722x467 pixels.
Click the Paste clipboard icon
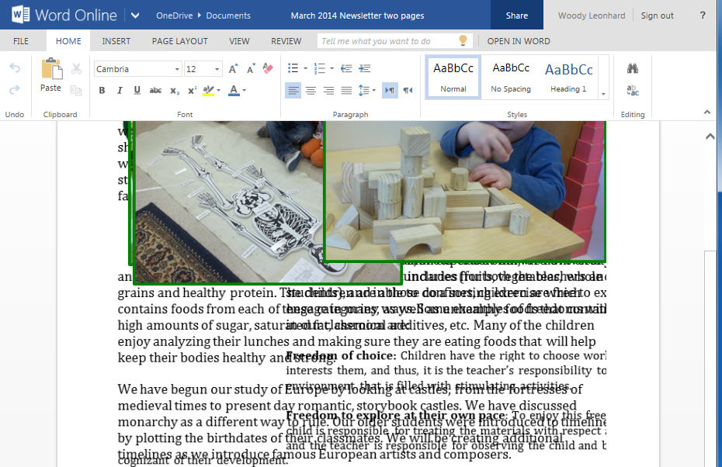click(x=51, y=71)
